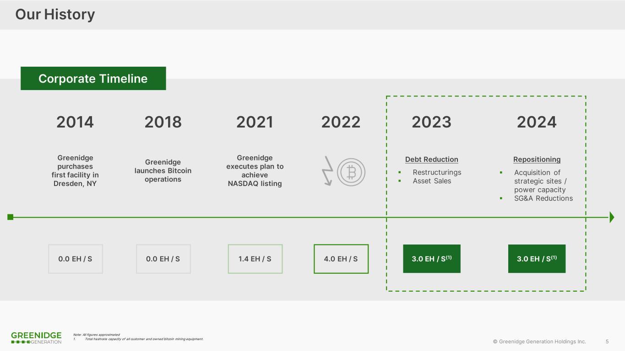Click the Bitcoin coin icon under 2022
The image size is (625, 351).
351,172
